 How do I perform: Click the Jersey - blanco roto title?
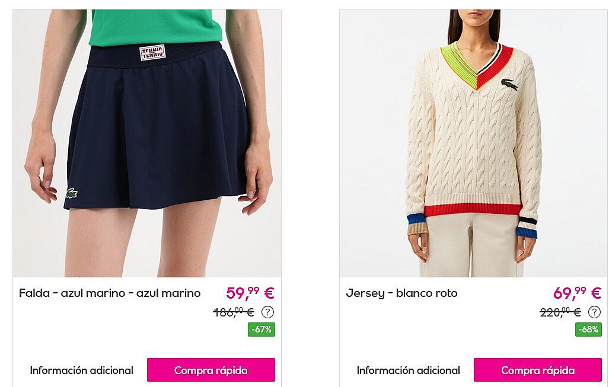point(401,293)
